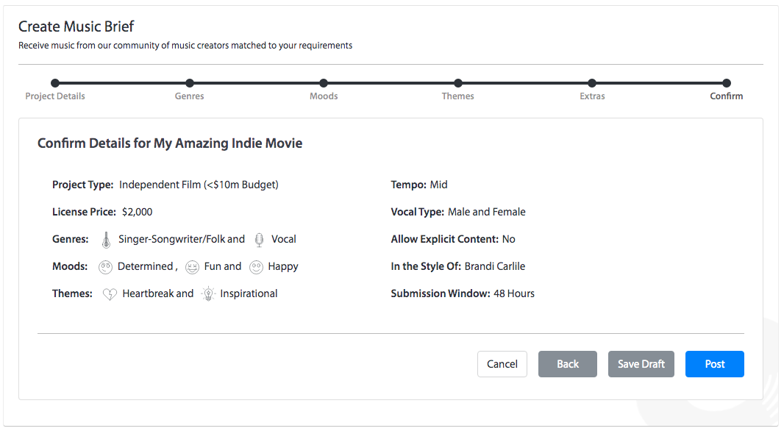Click the "Allow Explicit Content:" label
The image size is (784, 431).
[445, 239]
